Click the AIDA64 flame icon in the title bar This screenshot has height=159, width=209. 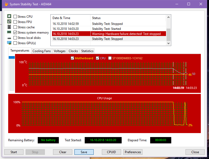point(6,4)
